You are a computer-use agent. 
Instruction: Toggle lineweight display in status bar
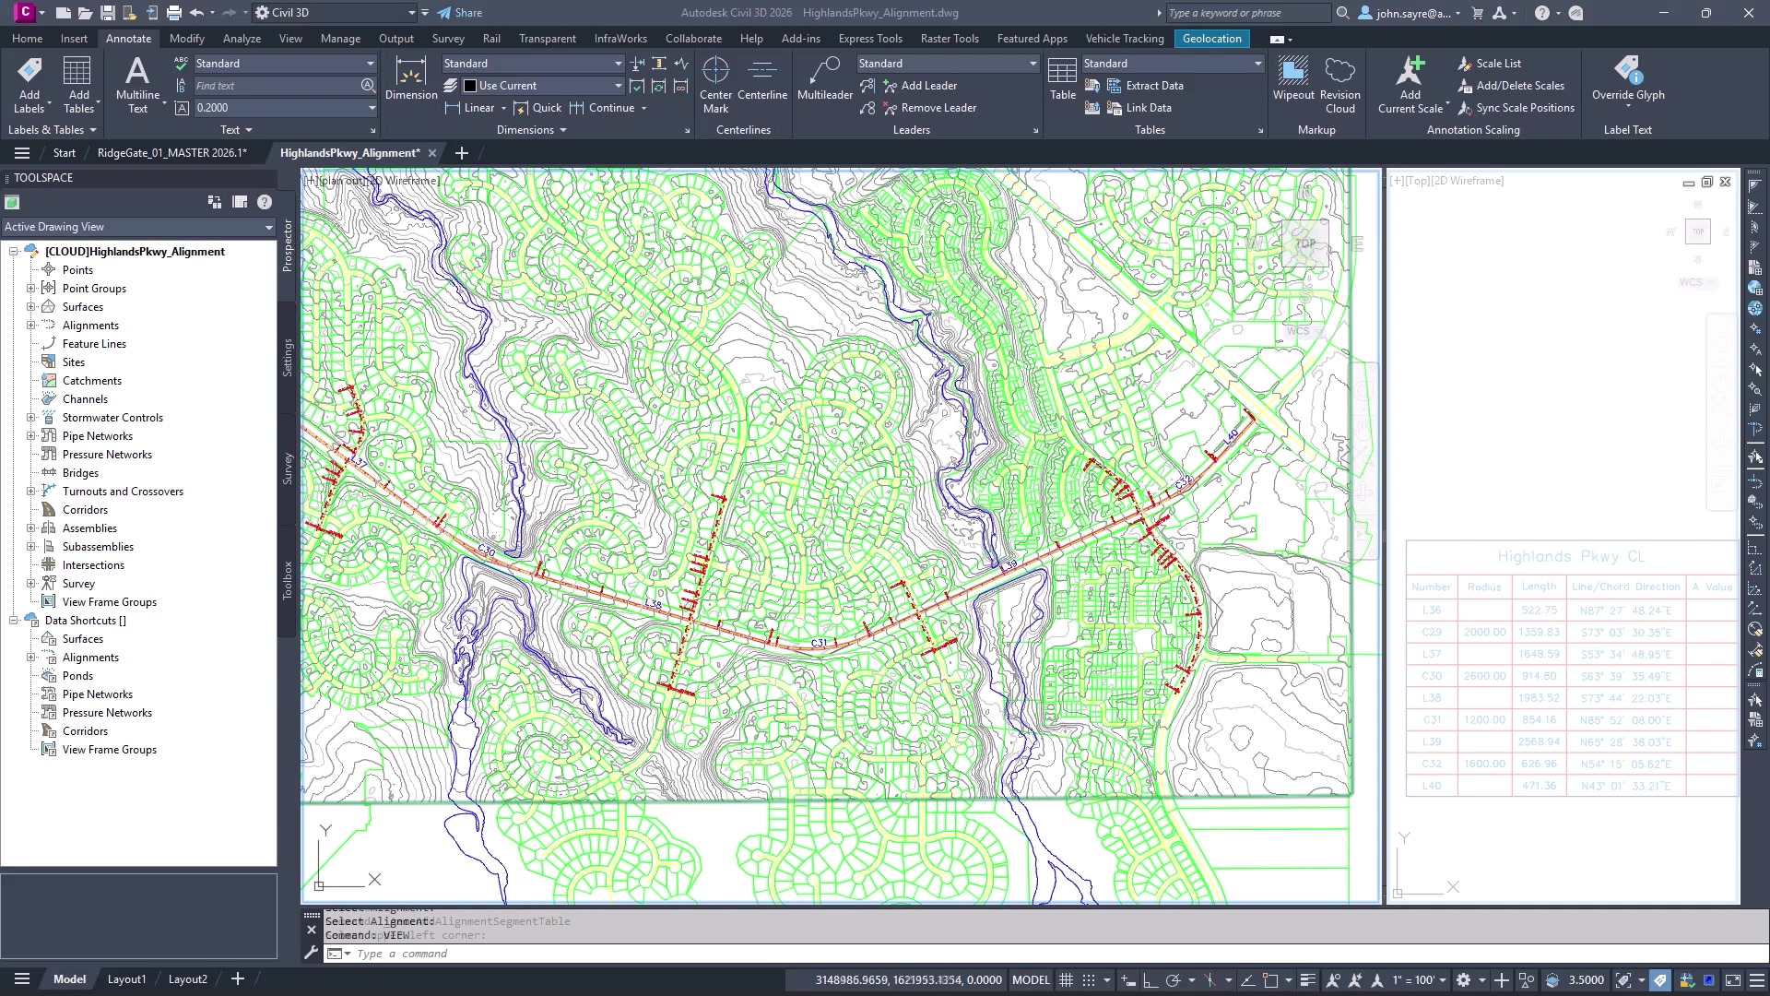(x=1307, y=980)
